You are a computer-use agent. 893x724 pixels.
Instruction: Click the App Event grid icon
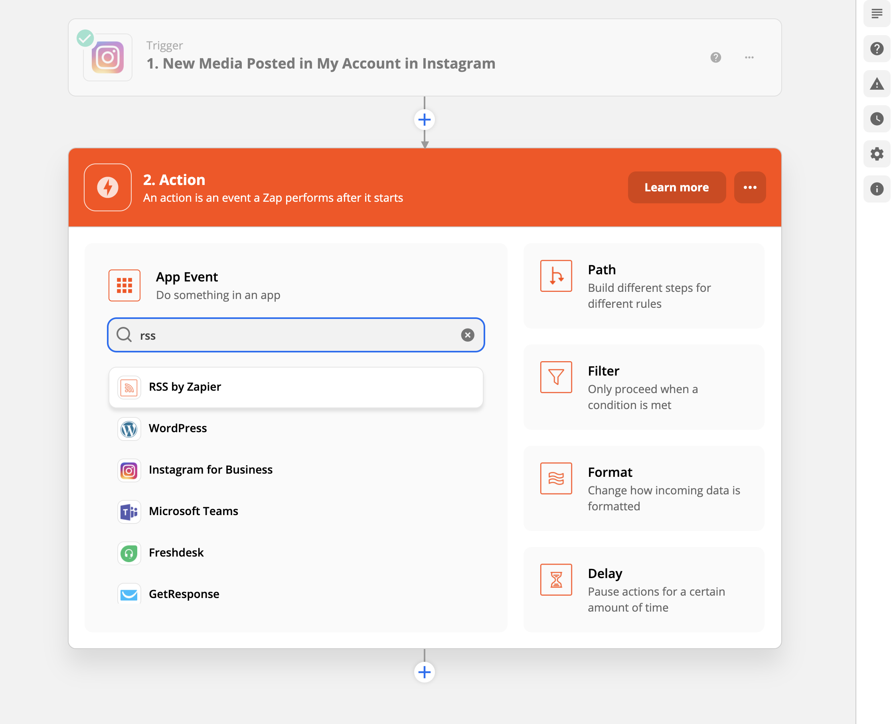(x=124, y=285)
